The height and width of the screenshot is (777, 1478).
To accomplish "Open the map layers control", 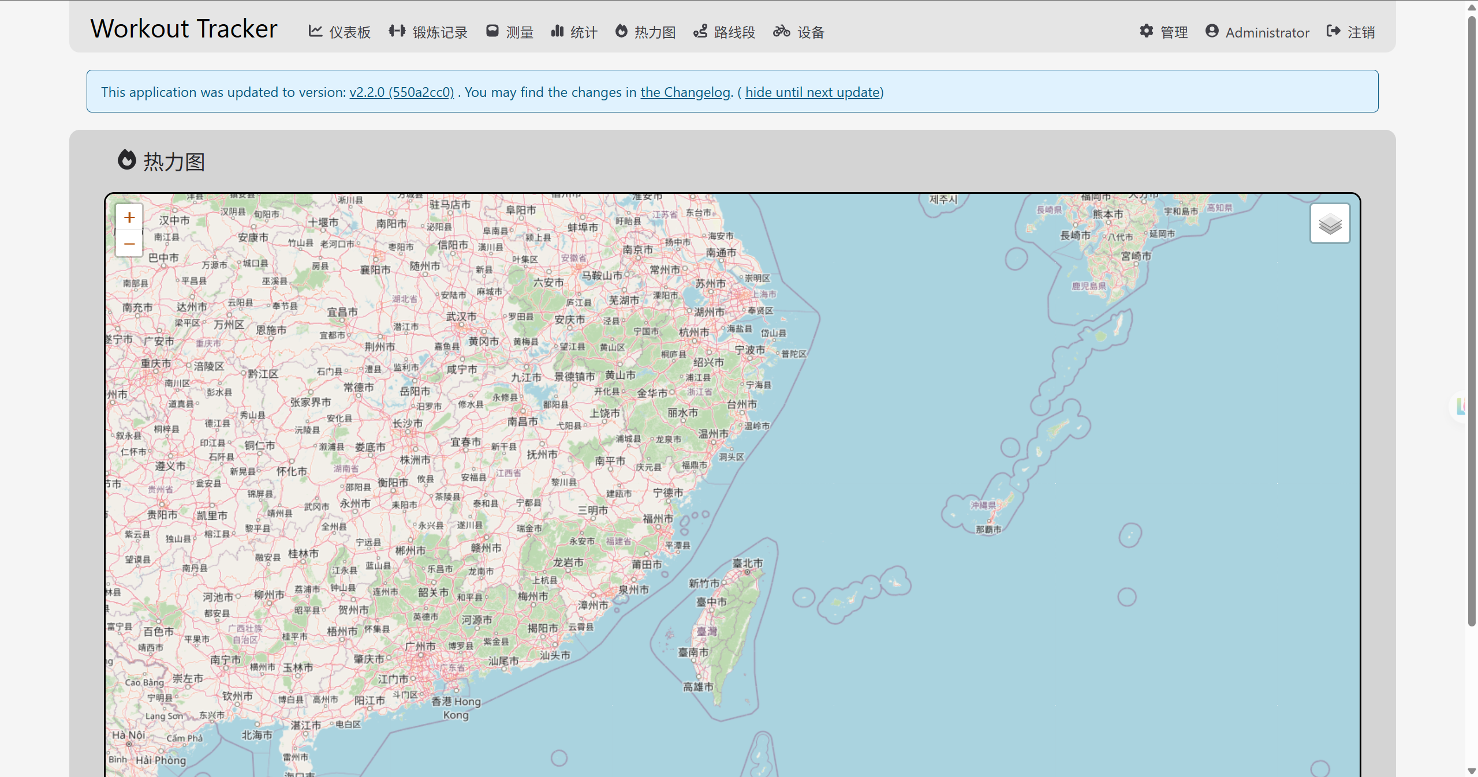I will click(1330, 223).
